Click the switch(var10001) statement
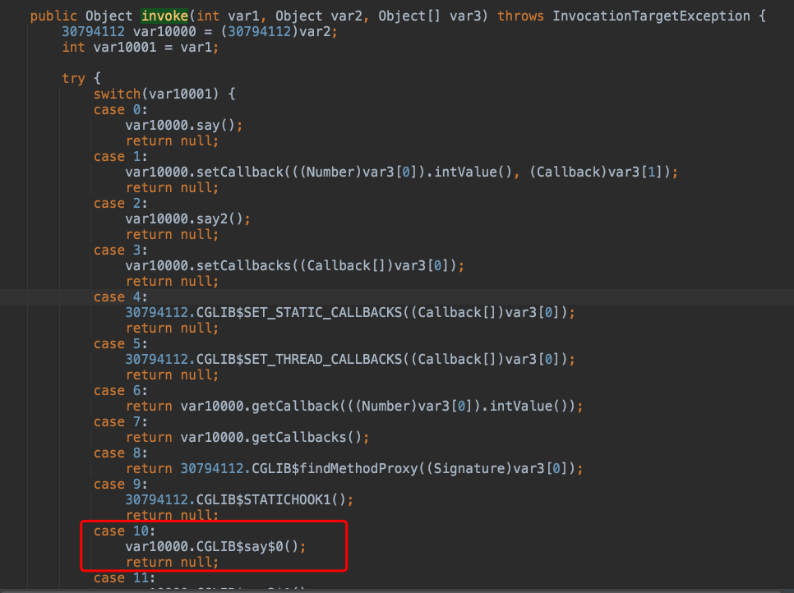Screen dimensions: 794x593 [x=164, y=94]
